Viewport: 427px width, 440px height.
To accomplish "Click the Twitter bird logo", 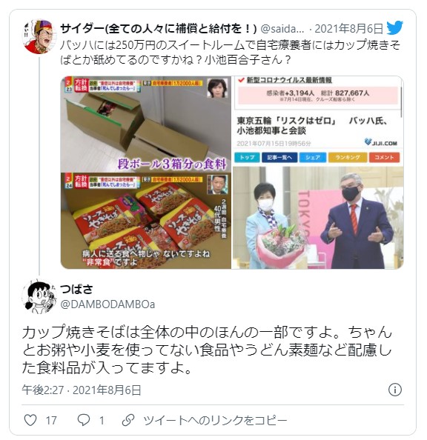I will point(394,28).
